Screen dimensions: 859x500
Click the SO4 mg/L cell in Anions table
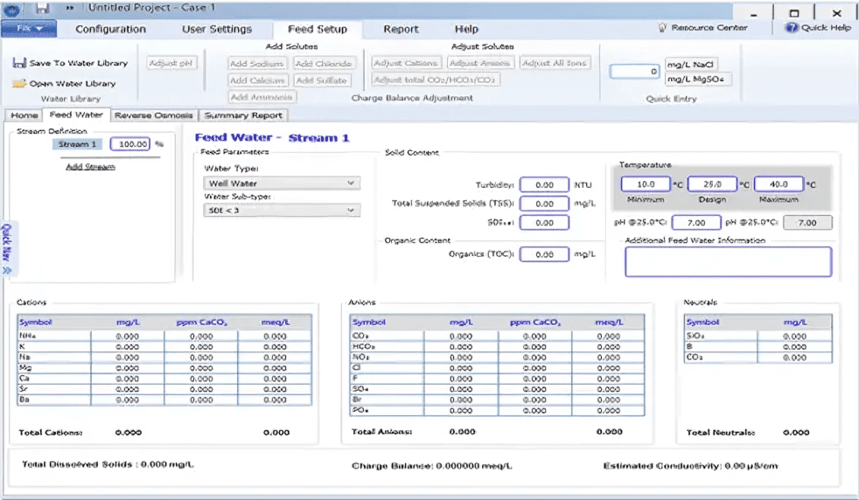461,389
